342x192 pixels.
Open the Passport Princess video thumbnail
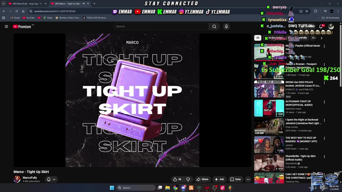pyautogui.click(x=269, y=71)
